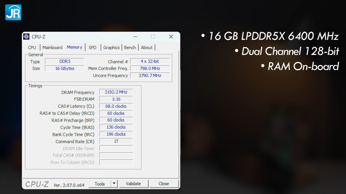Open the Mainboard tab

(52, 48)
